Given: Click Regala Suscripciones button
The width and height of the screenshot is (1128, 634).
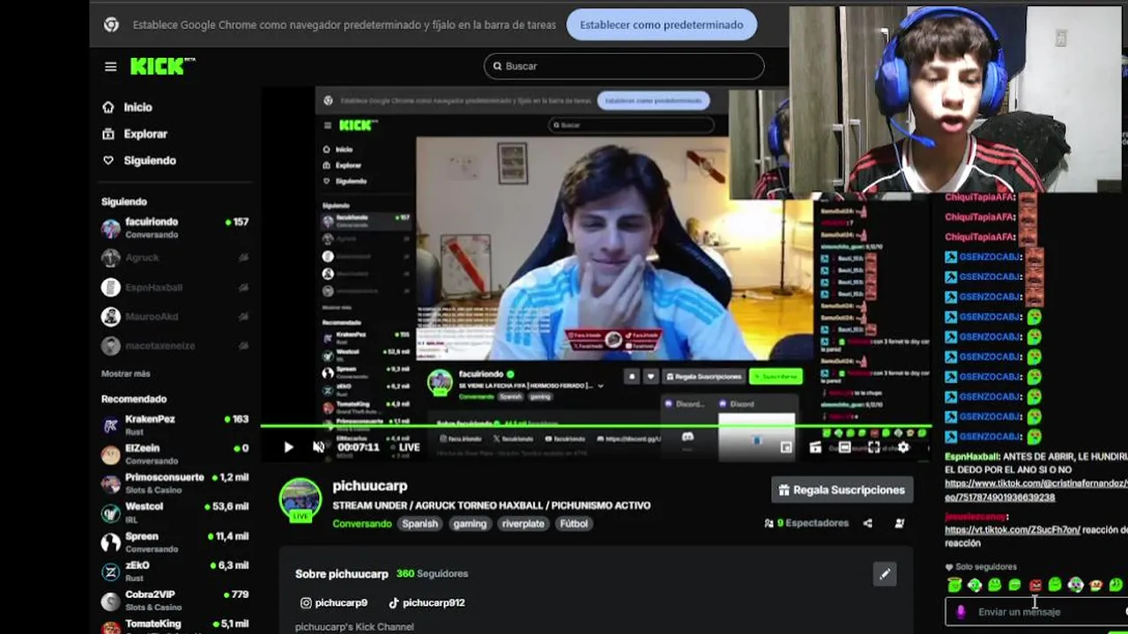Looking at the screenshot, I should coord(842,490).
